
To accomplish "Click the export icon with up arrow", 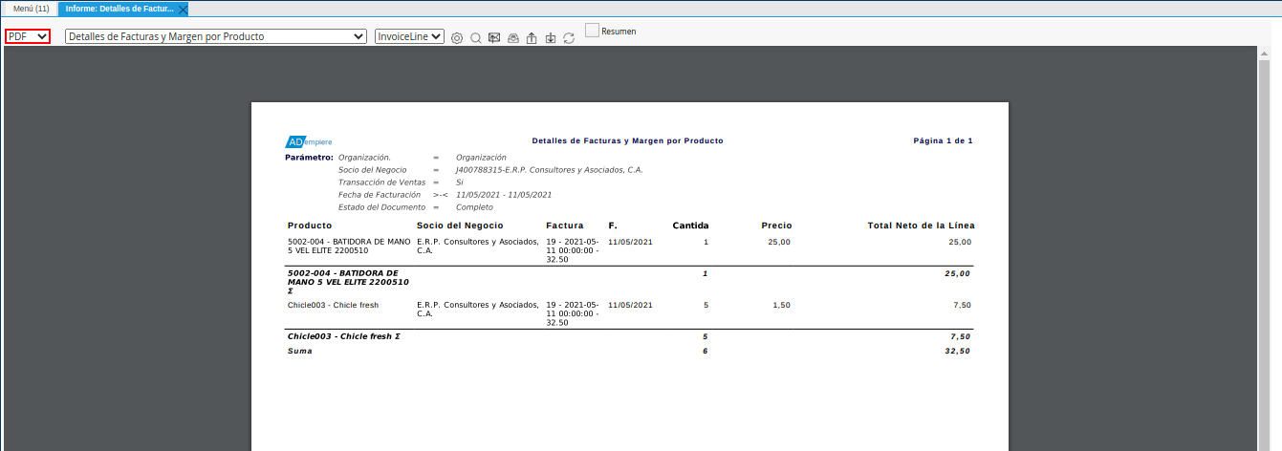I will coord(532,38).
